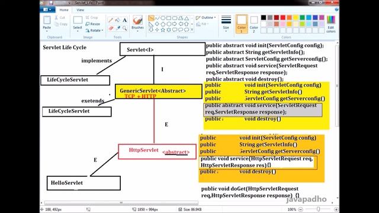The image size is (379, 213).
Task: Pick the black color swatch
Action: pyautogui.click(x=264, y=17)
